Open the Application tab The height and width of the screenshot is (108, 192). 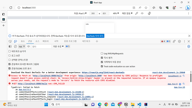[70, 41]
